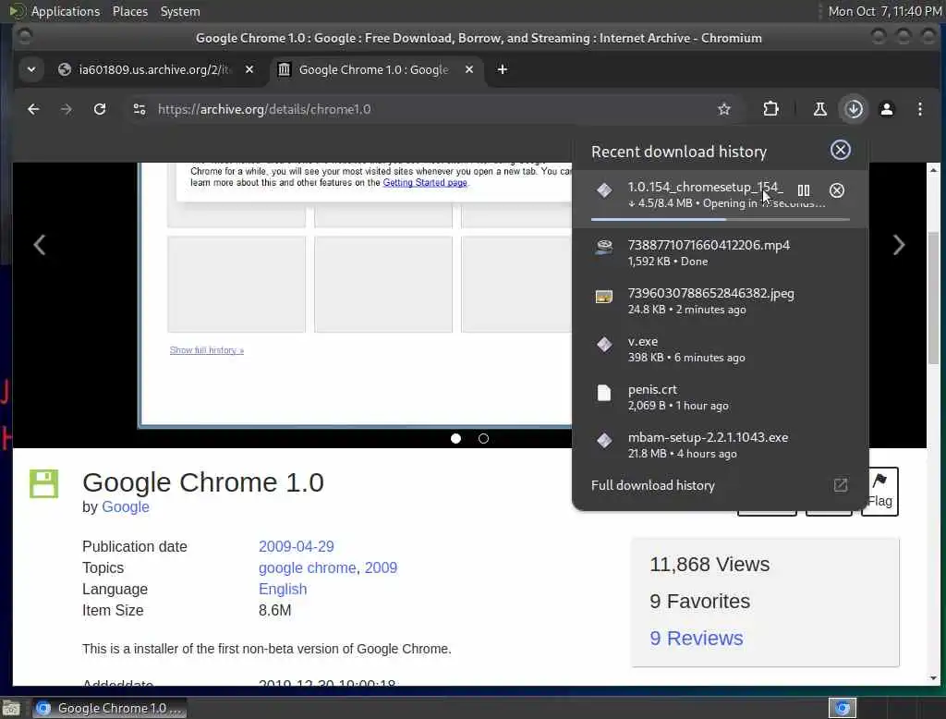Cancel the chromesetup download
This screenshot has height=719, width=946.
click(x=837, y=190)
